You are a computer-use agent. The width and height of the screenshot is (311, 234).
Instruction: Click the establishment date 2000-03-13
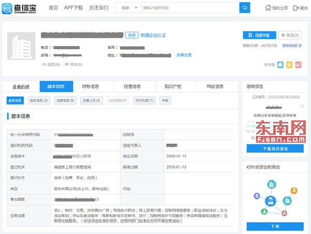point(176,156)
